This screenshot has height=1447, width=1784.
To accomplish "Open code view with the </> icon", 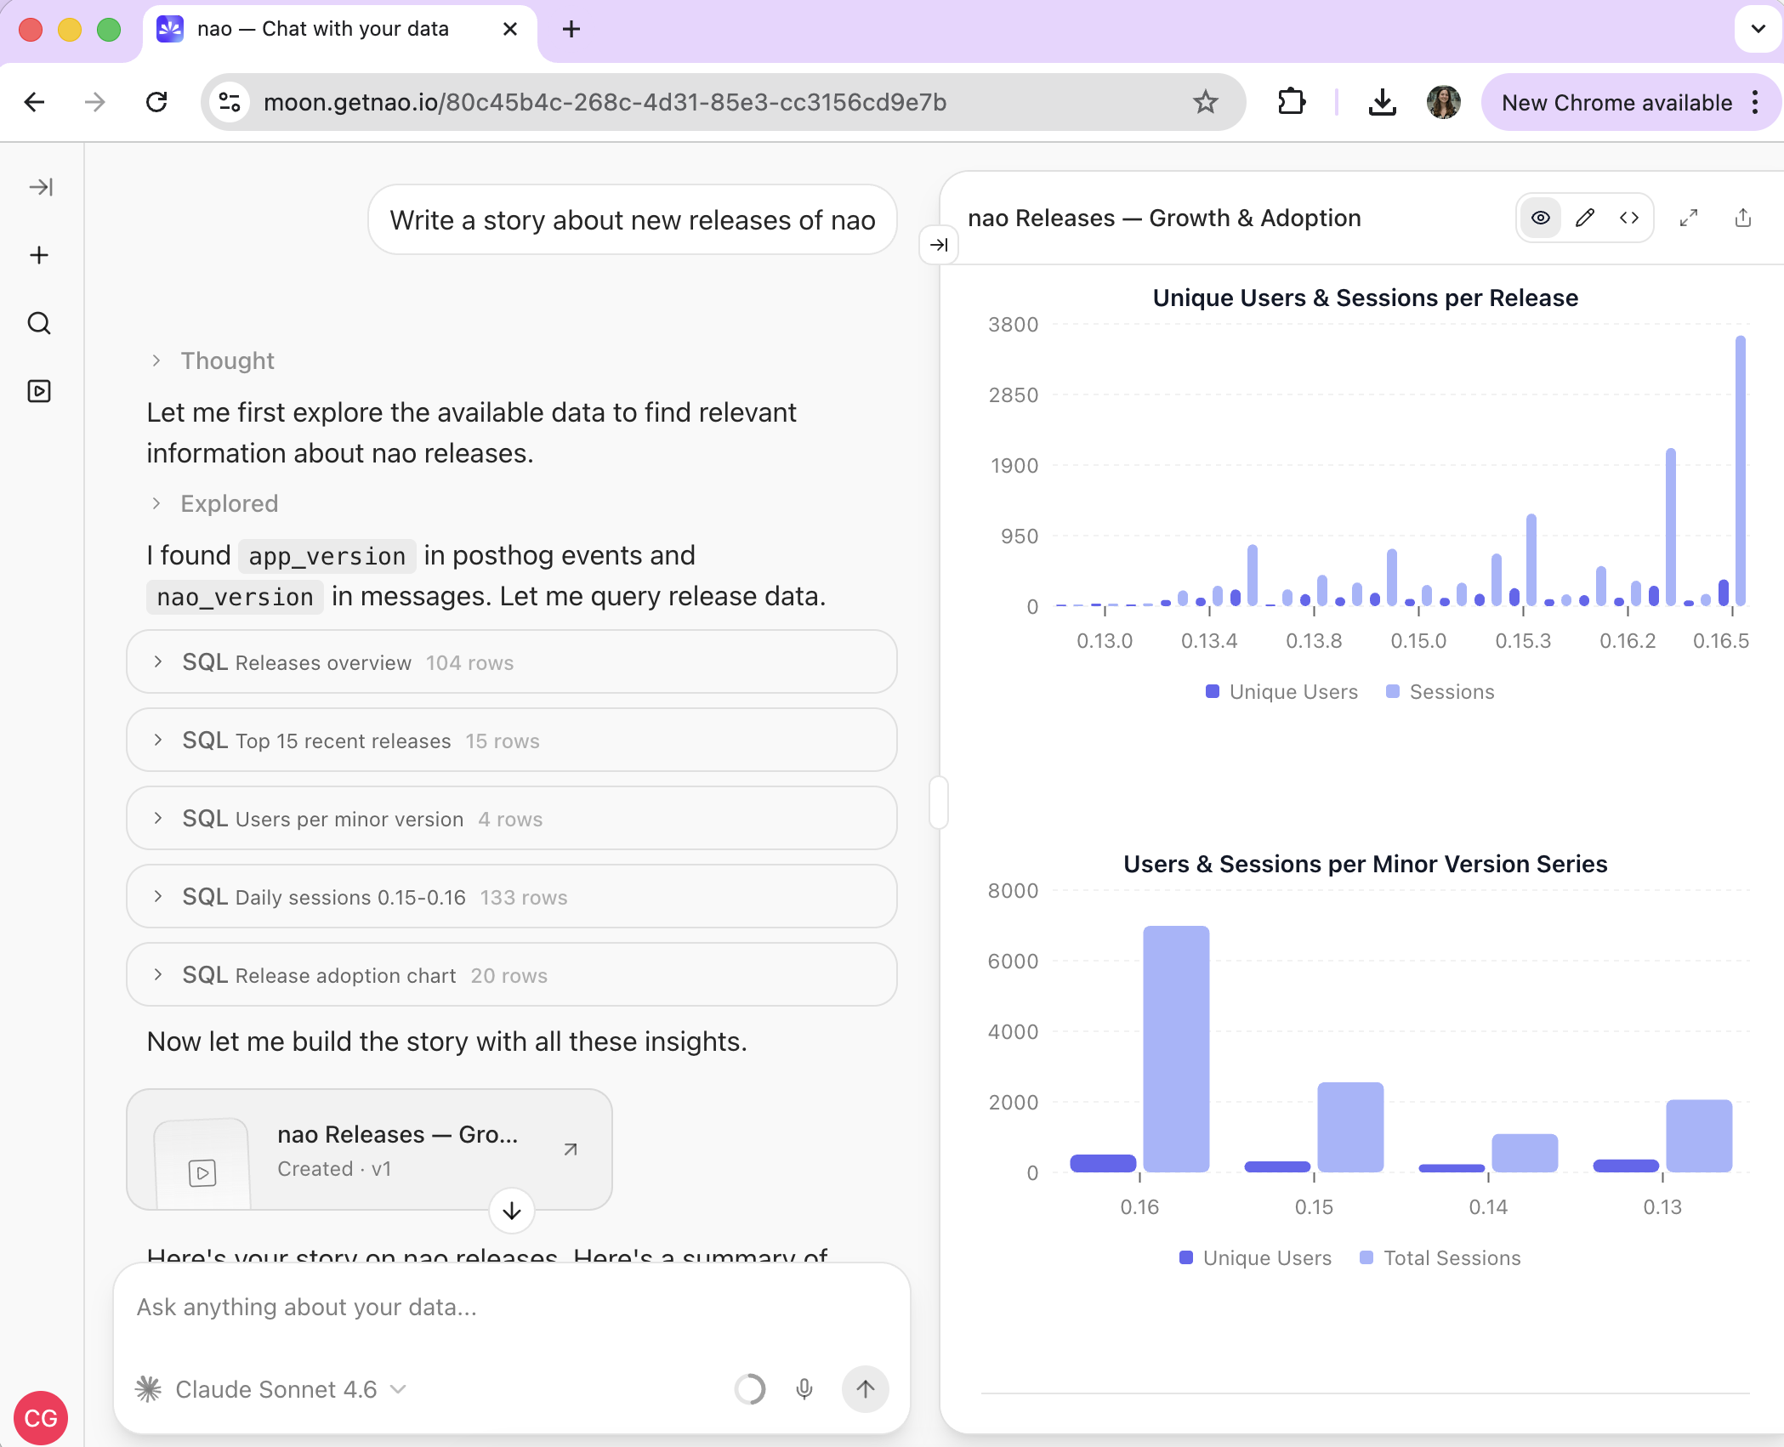I will pos(1630,218).
